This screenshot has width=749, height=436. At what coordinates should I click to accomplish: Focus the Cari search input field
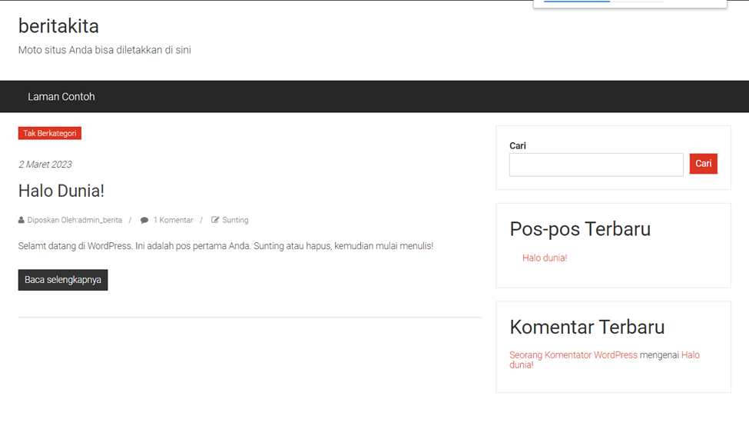595,165
